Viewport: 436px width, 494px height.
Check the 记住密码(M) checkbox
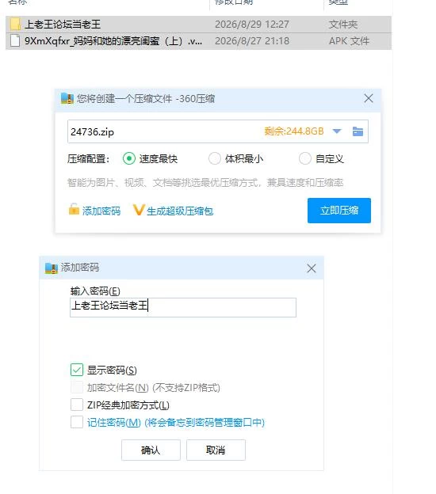click(x=77, y=422)
